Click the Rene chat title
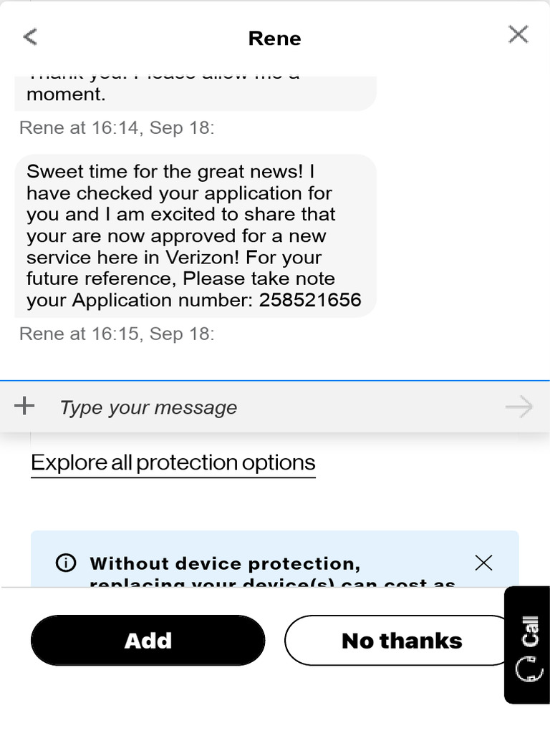The image size is (550, 733). tap(274, 39)
